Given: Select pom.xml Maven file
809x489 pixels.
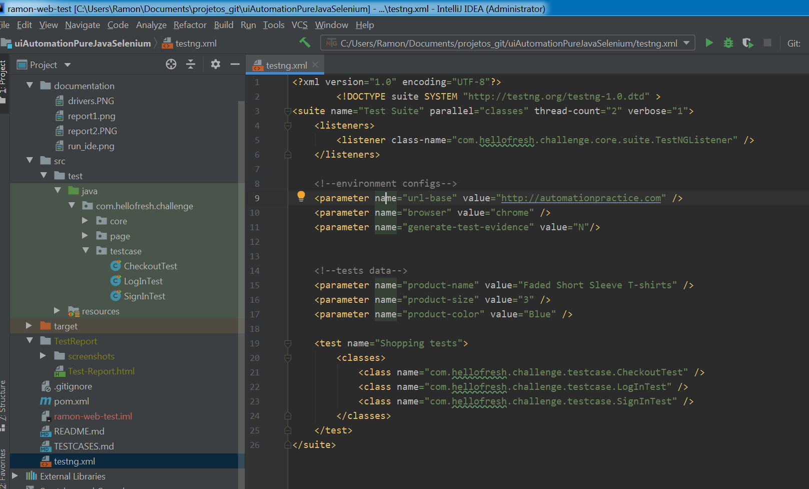Looking at the screenshot, I should coord(71,401).
